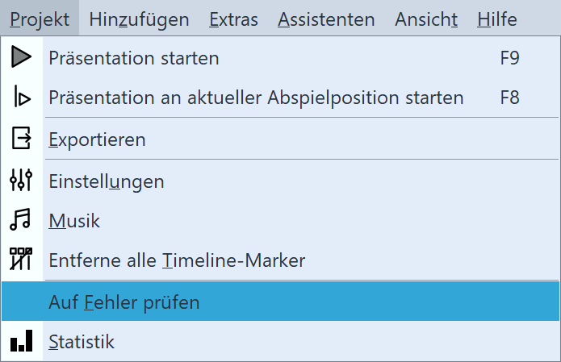
Task: Open the Assistenten menu
Action: [x=326, y=19]
